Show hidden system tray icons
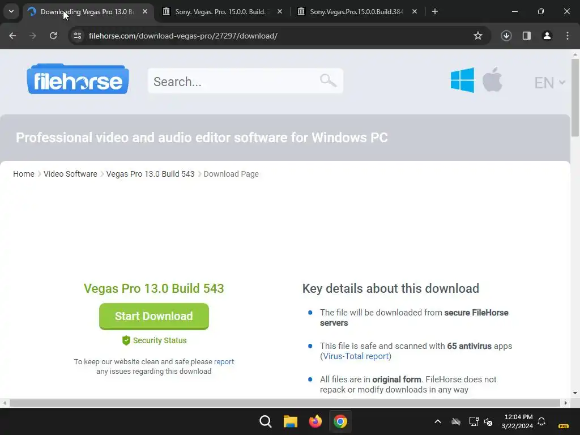580x435 pixels. coord(438,421)
